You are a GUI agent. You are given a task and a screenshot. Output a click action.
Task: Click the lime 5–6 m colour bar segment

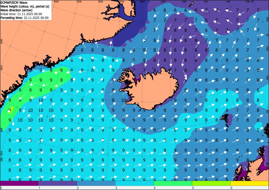point(211,183)
